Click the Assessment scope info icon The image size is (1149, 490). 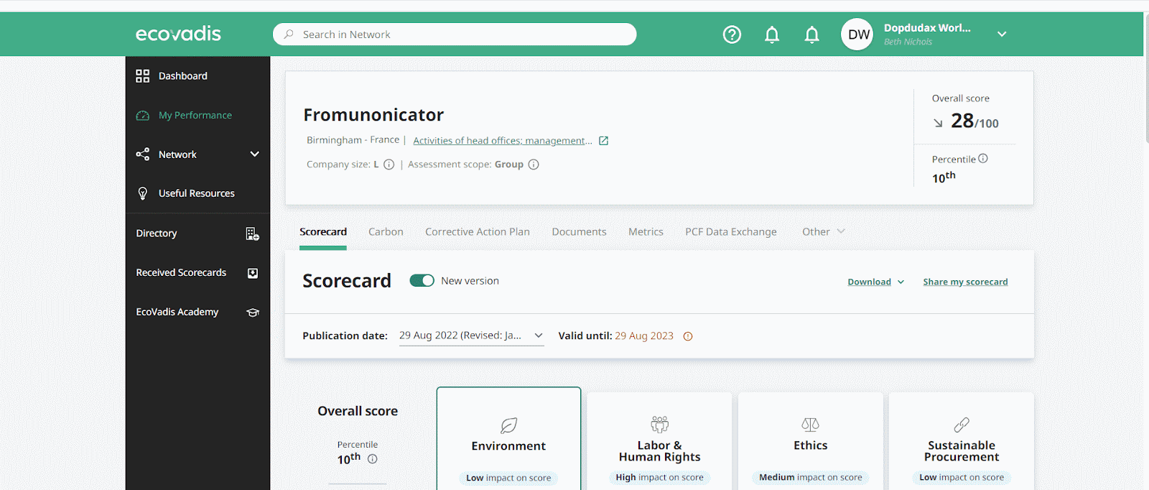click(534, 165)
